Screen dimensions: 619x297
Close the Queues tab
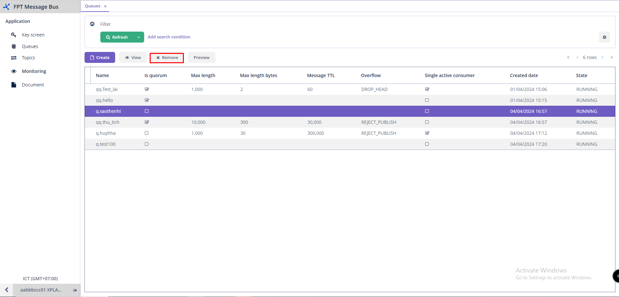[x=105, y=6]
